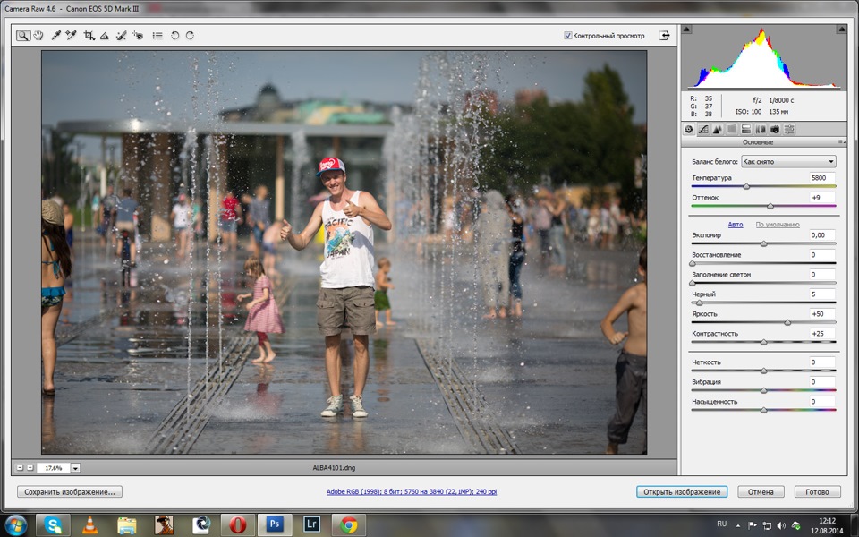Viewport: 859px width, 537px height.
Task: Select the Hand tool
Action: point(38,36)
